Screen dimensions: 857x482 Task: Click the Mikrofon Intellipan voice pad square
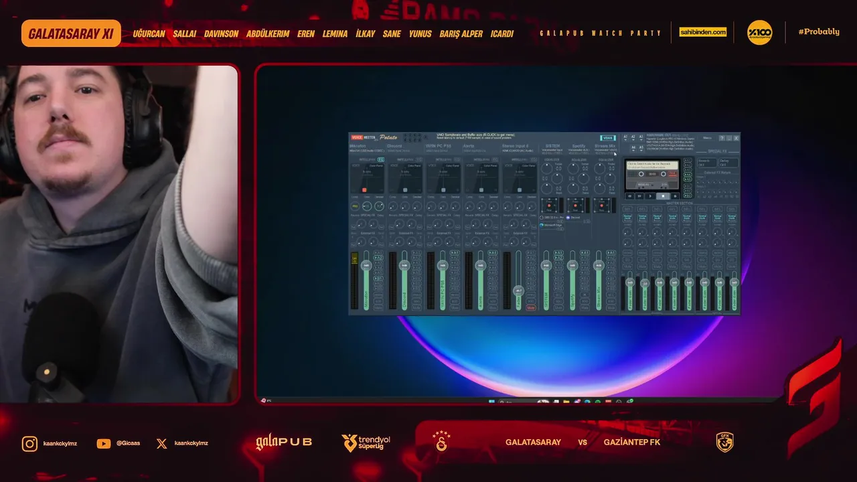[364, 190]
